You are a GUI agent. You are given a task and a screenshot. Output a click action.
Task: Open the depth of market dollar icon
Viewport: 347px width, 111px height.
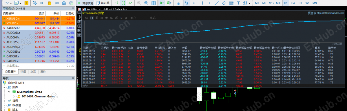26,3
